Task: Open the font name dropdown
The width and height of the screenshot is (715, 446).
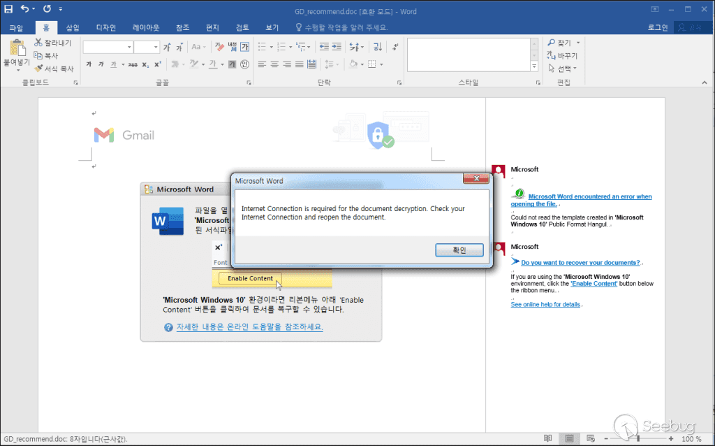Action: (x=129, y=47)
